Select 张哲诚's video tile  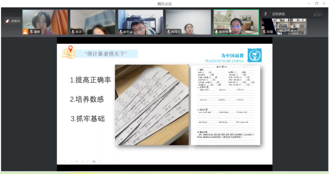pos(140,22)
